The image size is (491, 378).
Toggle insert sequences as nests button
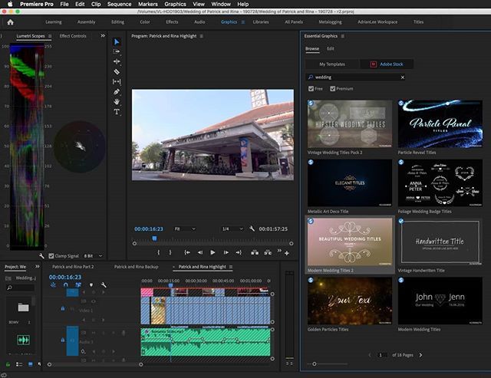tap(53, 284)
